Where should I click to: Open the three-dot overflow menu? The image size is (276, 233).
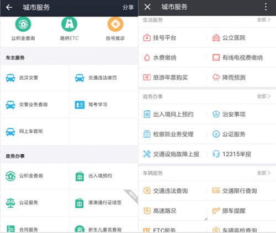point(266,7)
